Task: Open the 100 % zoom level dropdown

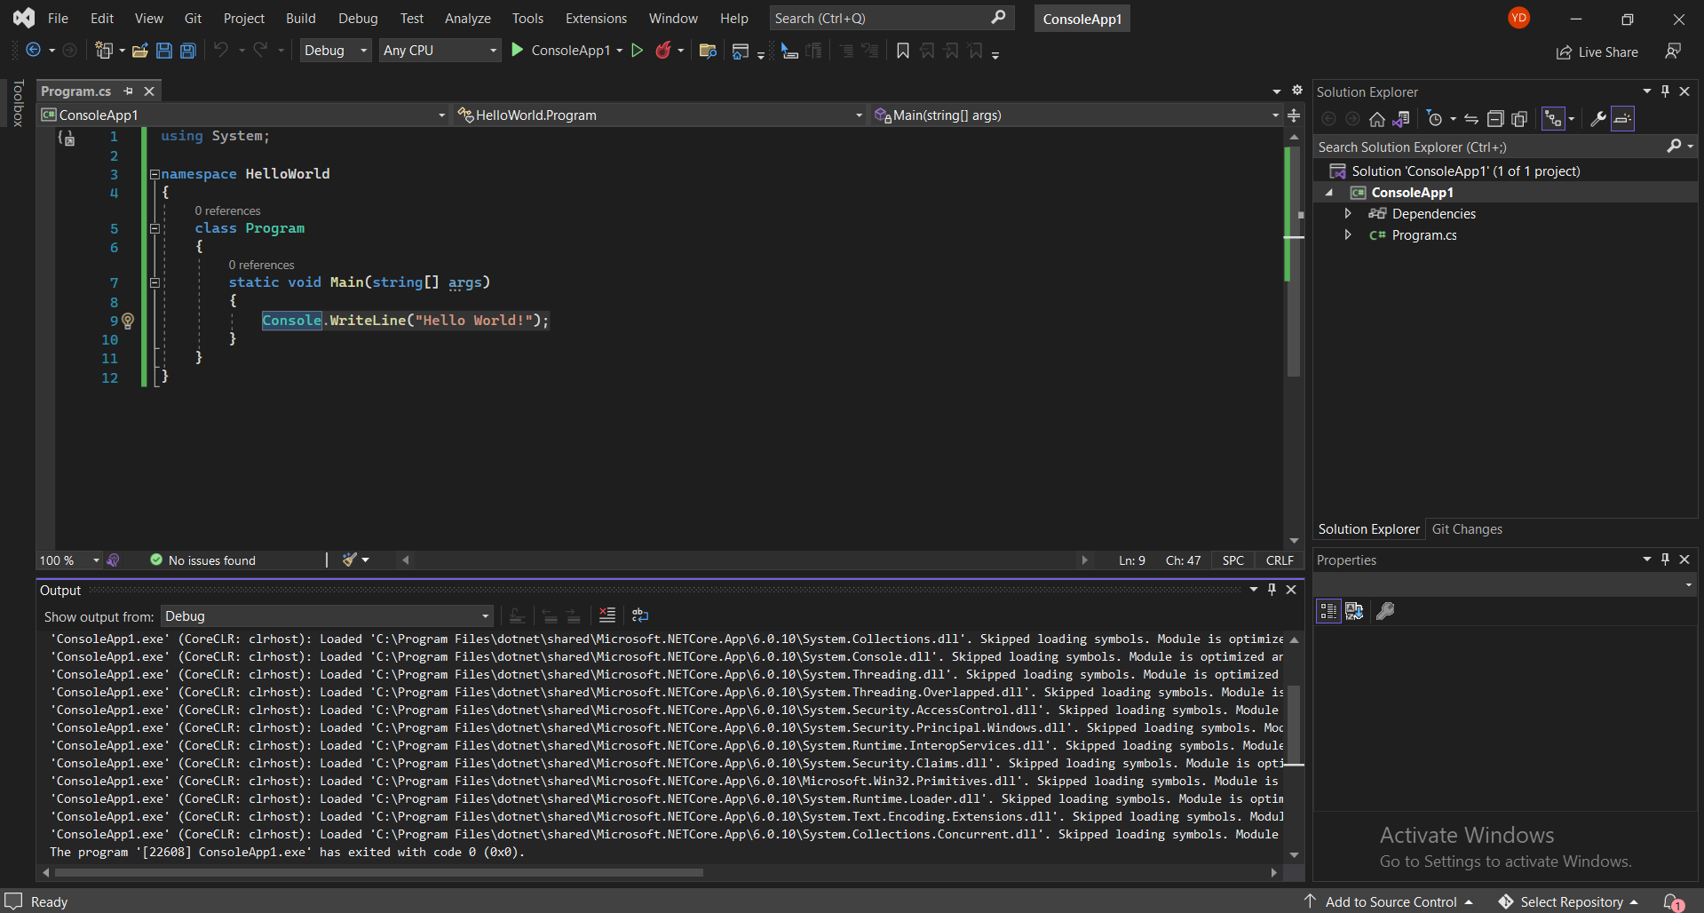Action: click(69, 560)
